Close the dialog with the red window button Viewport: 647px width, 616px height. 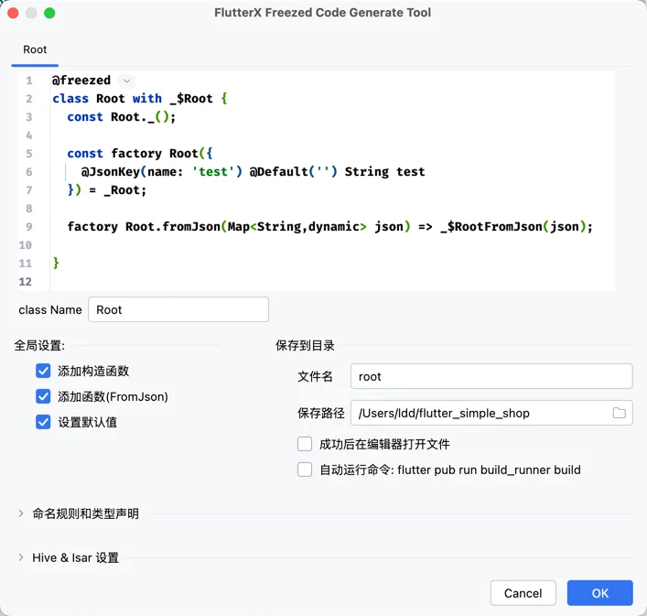[x=13, y=13]
